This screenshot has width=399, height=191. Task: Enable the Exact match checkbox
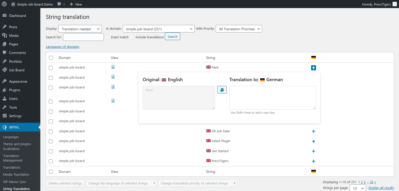(x=107, y=37)
